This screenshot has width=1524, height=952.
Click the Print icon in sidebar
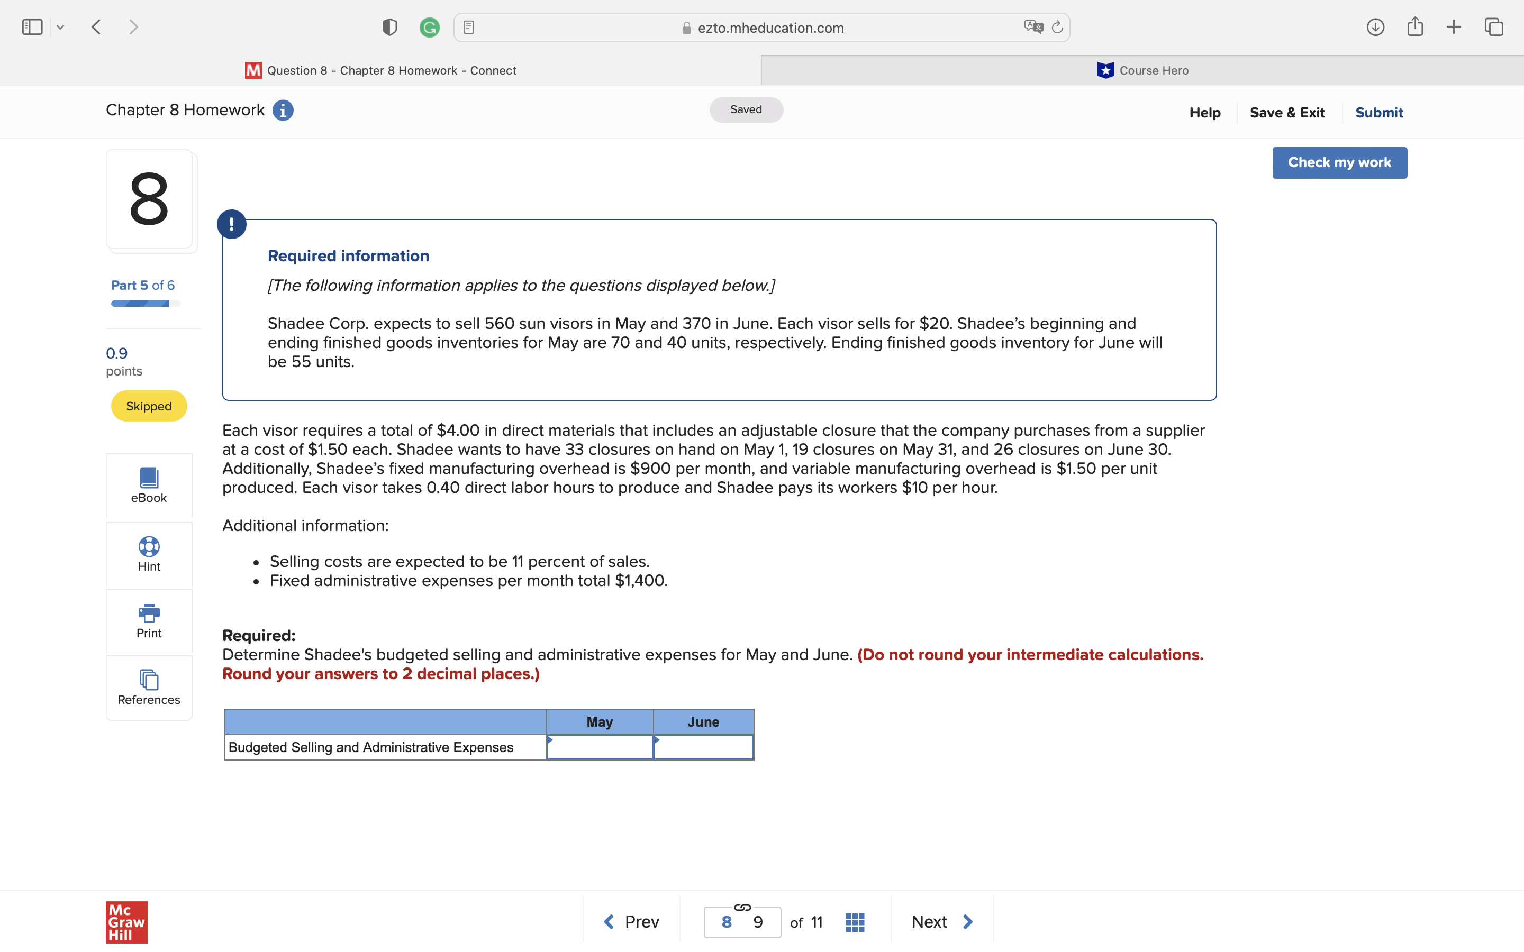click(x=149, y=612)
